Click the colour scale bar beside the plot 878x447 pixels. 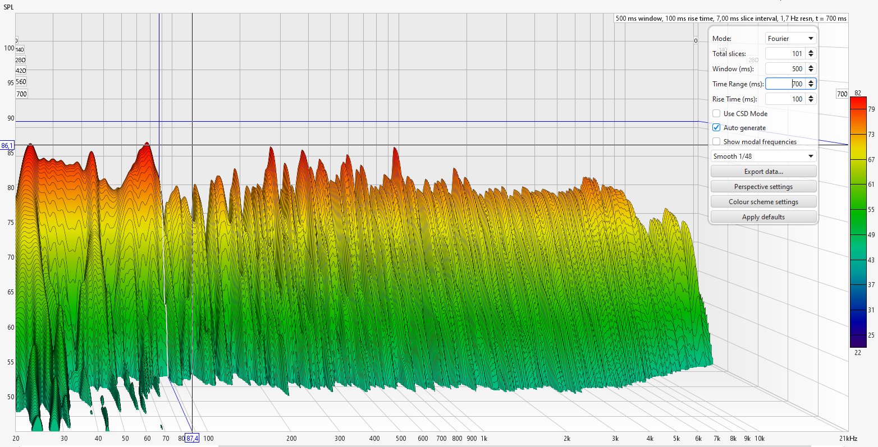pyautogui.click(x=858, y=222)
